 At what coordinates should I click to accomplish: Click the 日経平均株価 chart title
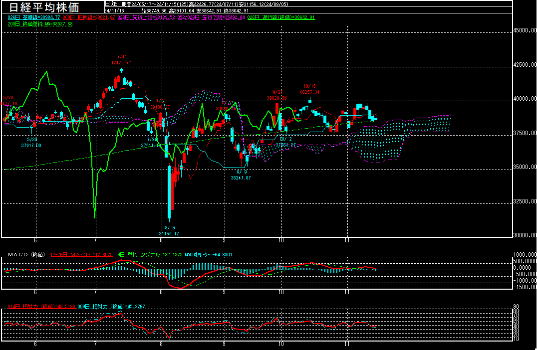click(44, 7)
